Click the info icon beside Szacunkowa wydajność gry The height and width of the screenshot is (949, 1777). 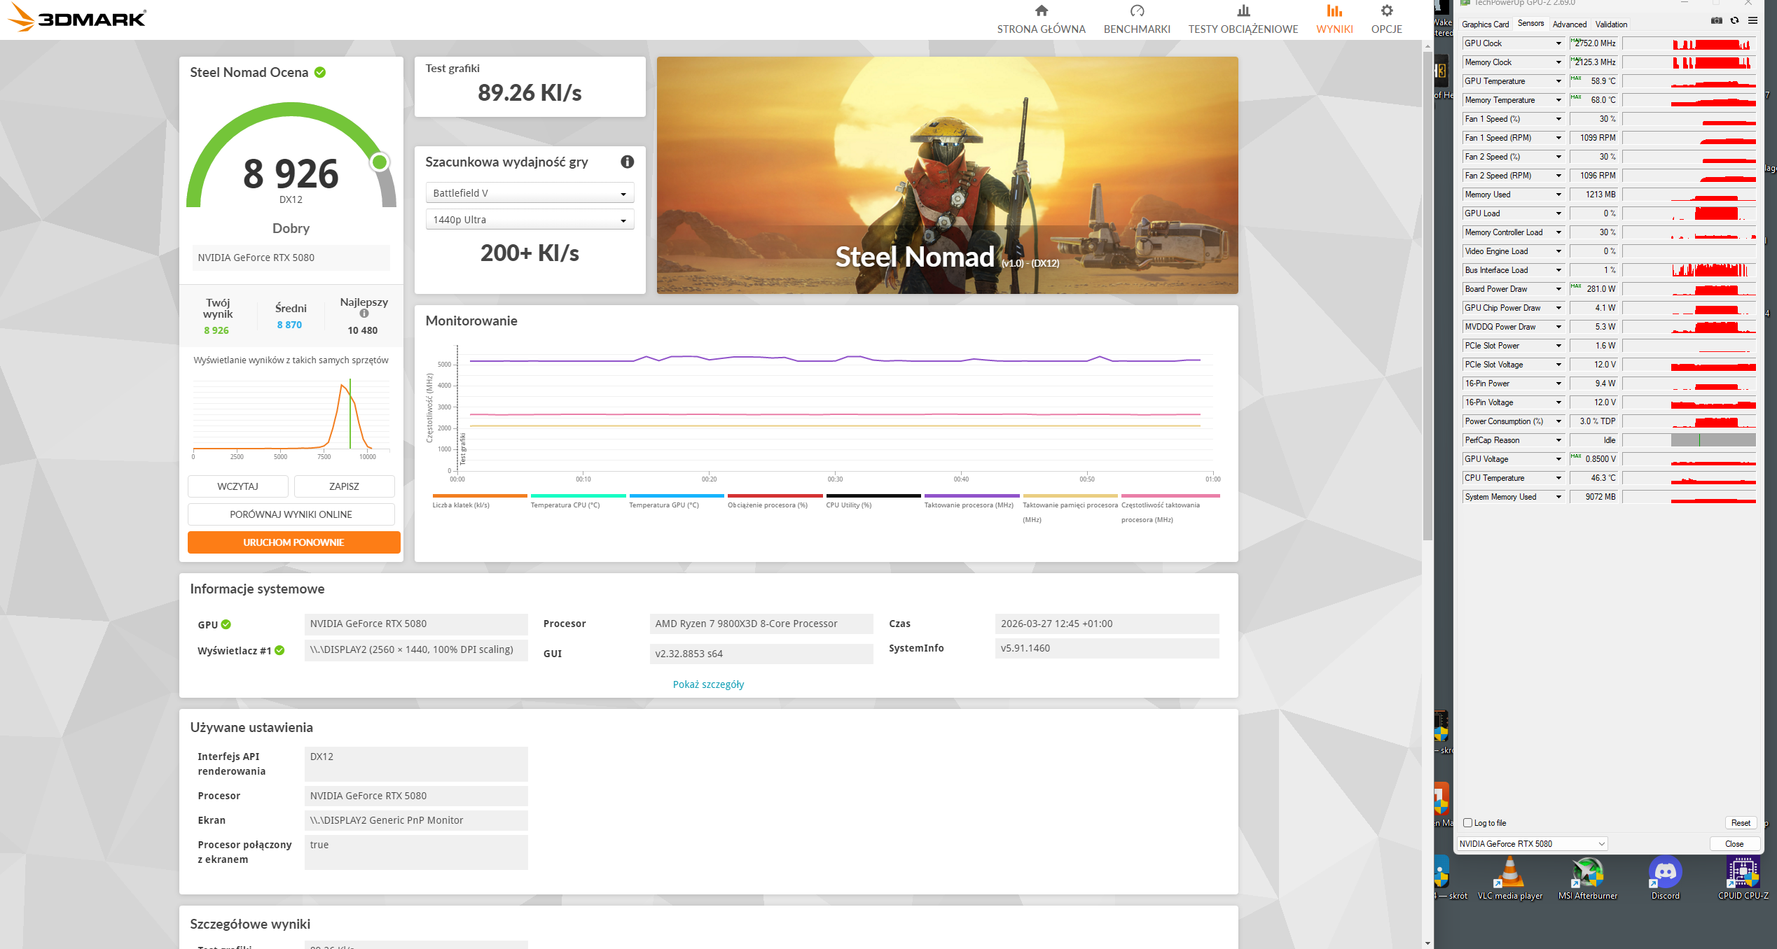click(627, 162)
